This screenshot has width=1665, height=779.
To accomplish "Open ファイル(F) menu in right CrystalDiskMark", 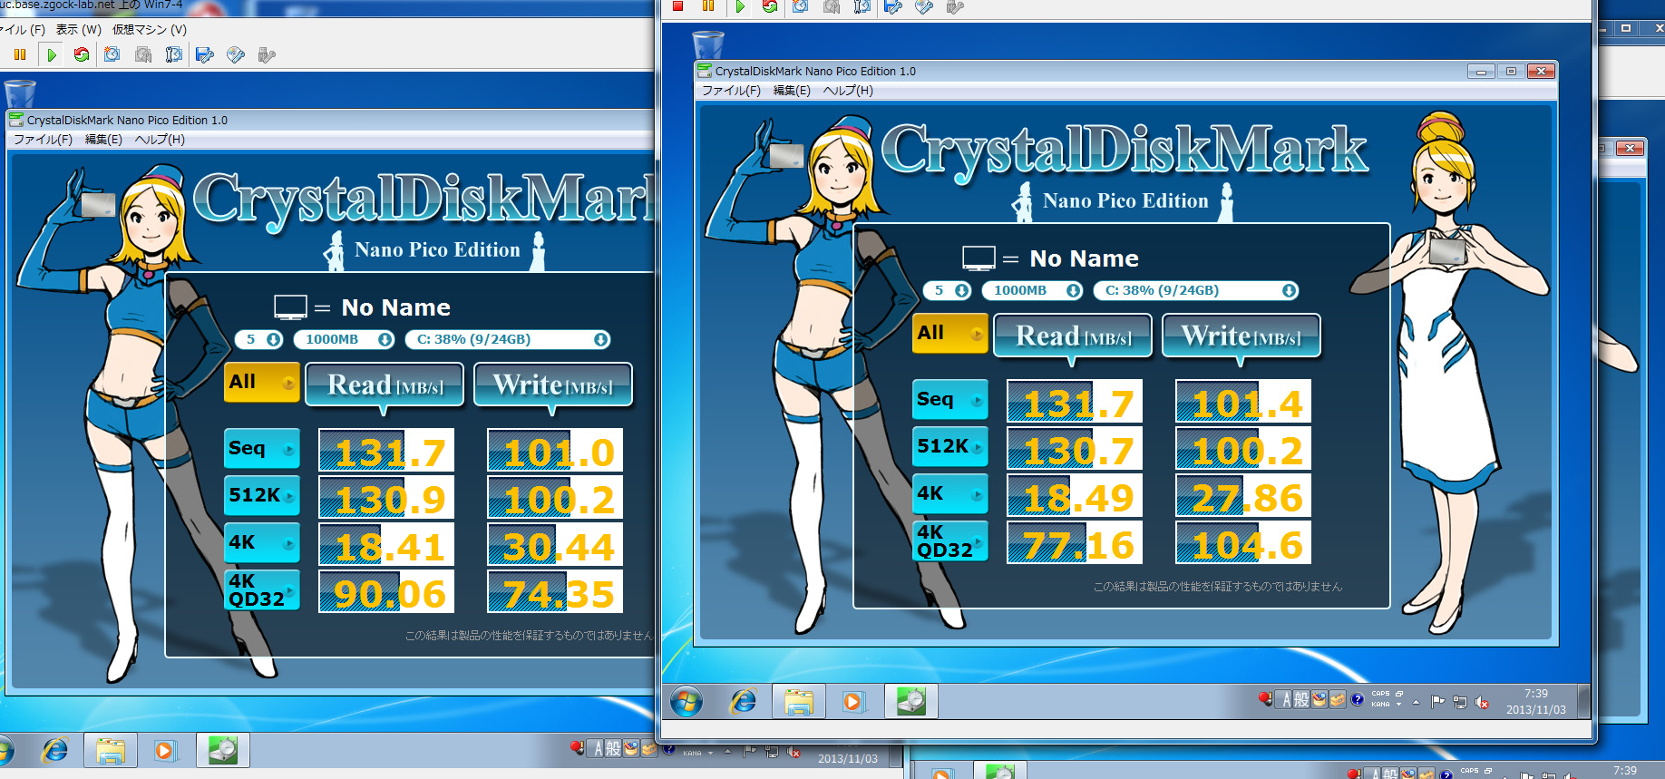I will pyautogui.click(x=731, y=91).
